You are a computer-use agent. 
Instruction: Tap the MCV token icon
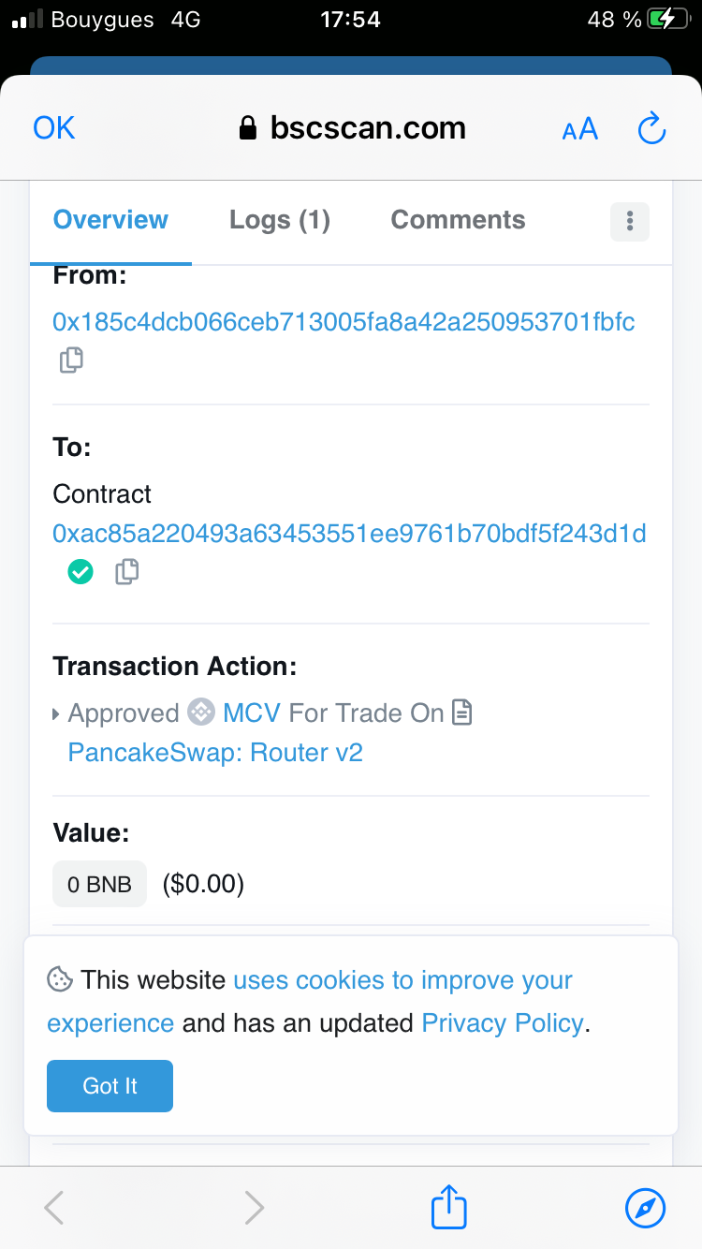201,713
